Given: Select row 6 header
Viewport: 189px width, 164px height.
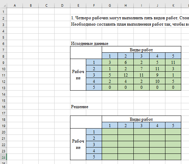Looking at the screenshot, I should coord(4,44).
